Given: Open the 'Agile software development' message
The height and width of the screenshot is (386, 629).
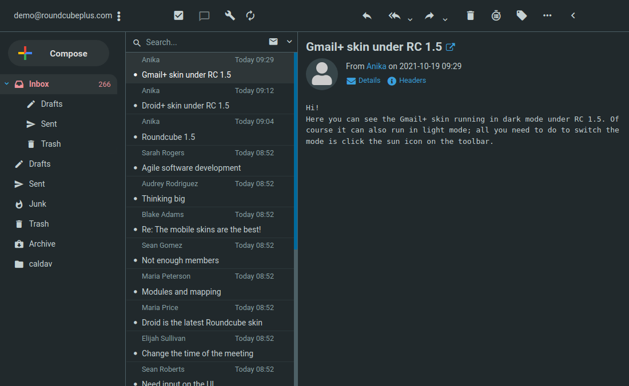Looking at the screenshot, I should pyautogui.click(x=210, y=160).
